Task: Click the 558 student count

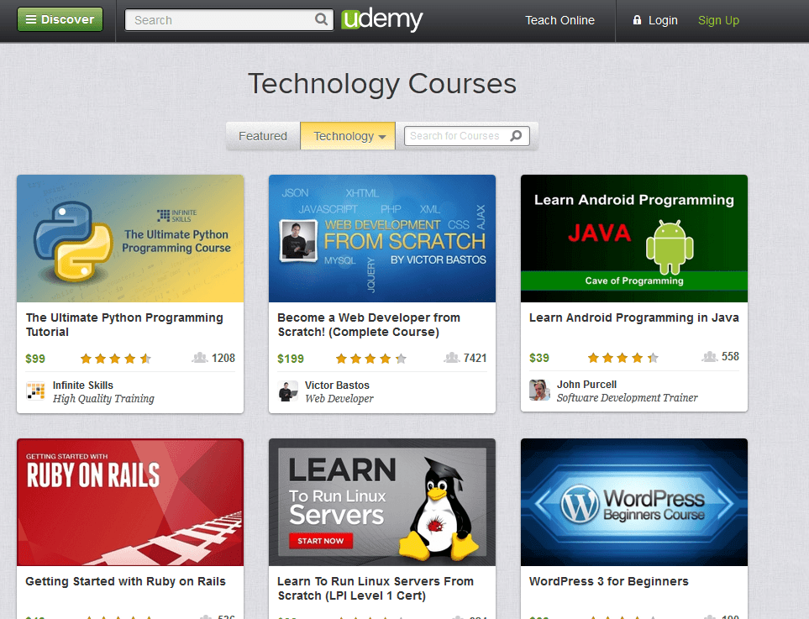Action: point(730,356)
